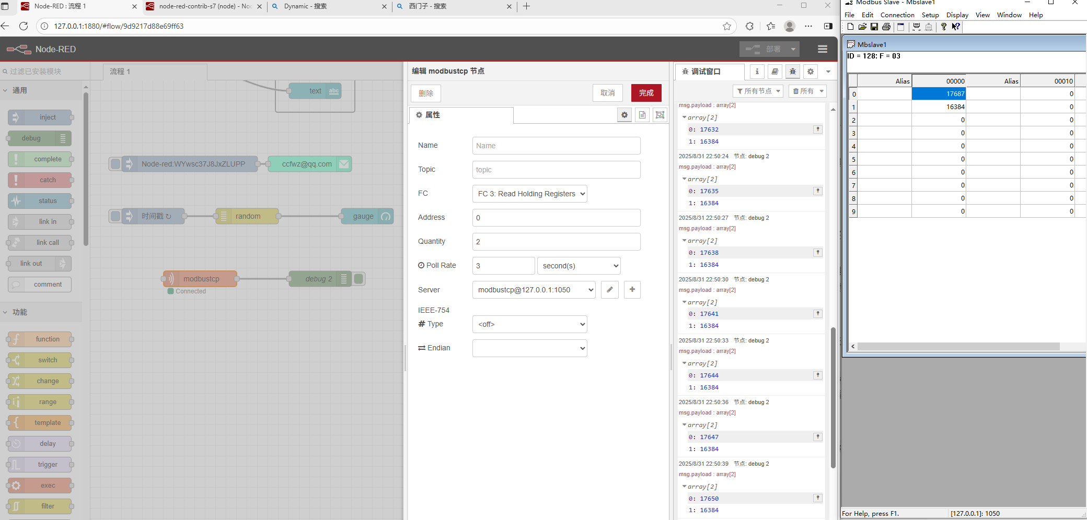Open configuration nodes gear sidebar tab

tap(811, 72)
